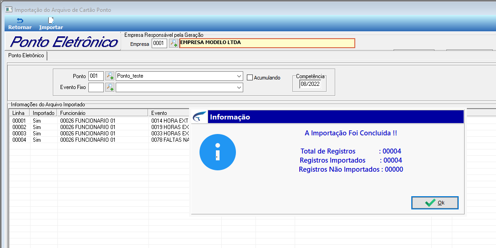Click the Importar toolbar icon
496x248 pixels.
click(51, 24)
